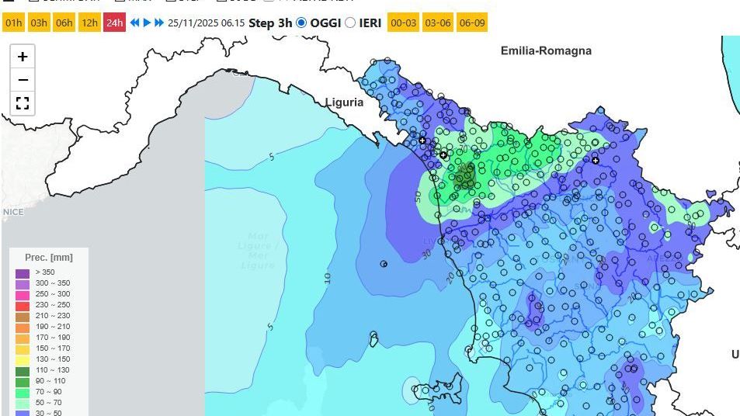740x416 pixels.
Task: Switch to IERI radio option
Action: (350, 23)
